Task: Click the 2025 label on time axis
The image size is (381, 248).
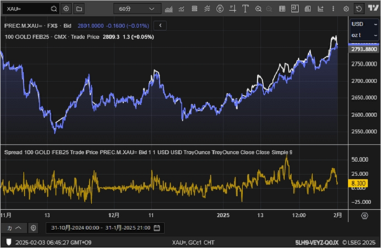Action: 223,216
